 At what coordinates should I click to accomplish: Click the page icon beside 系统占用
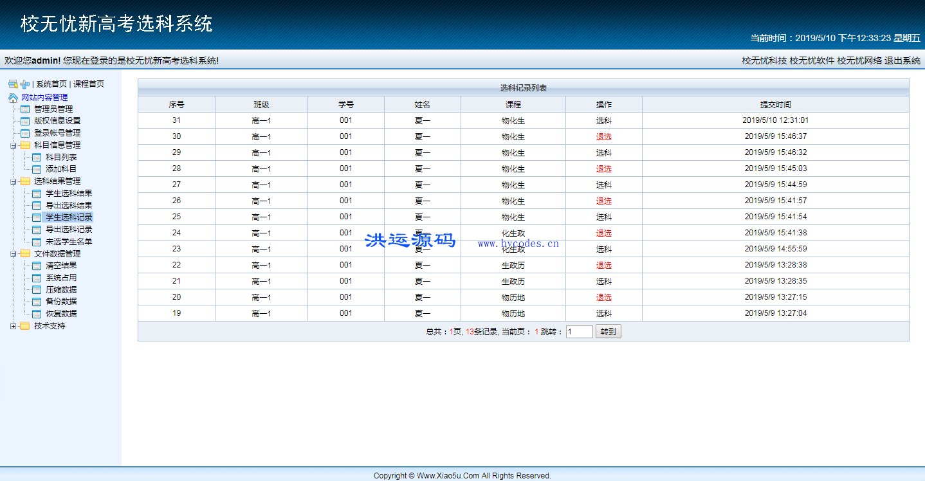click(x=37, y=278)
